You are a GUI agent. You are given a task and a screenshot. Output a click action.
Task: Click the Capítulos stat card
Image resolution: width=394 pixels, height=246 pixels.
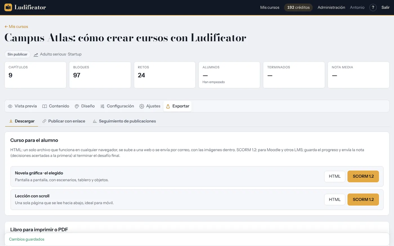tap(35, 75)
